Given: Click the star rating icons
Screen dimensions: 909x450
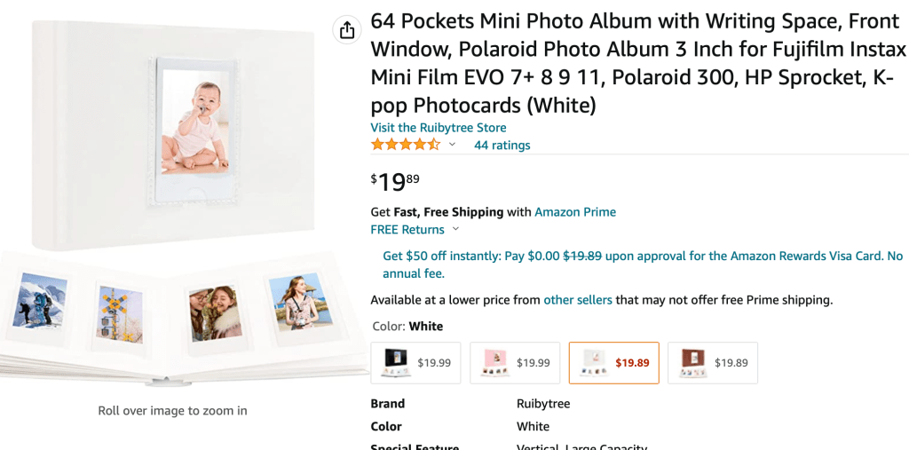Looking at the screenshot, I should click(x=405, y=145).
